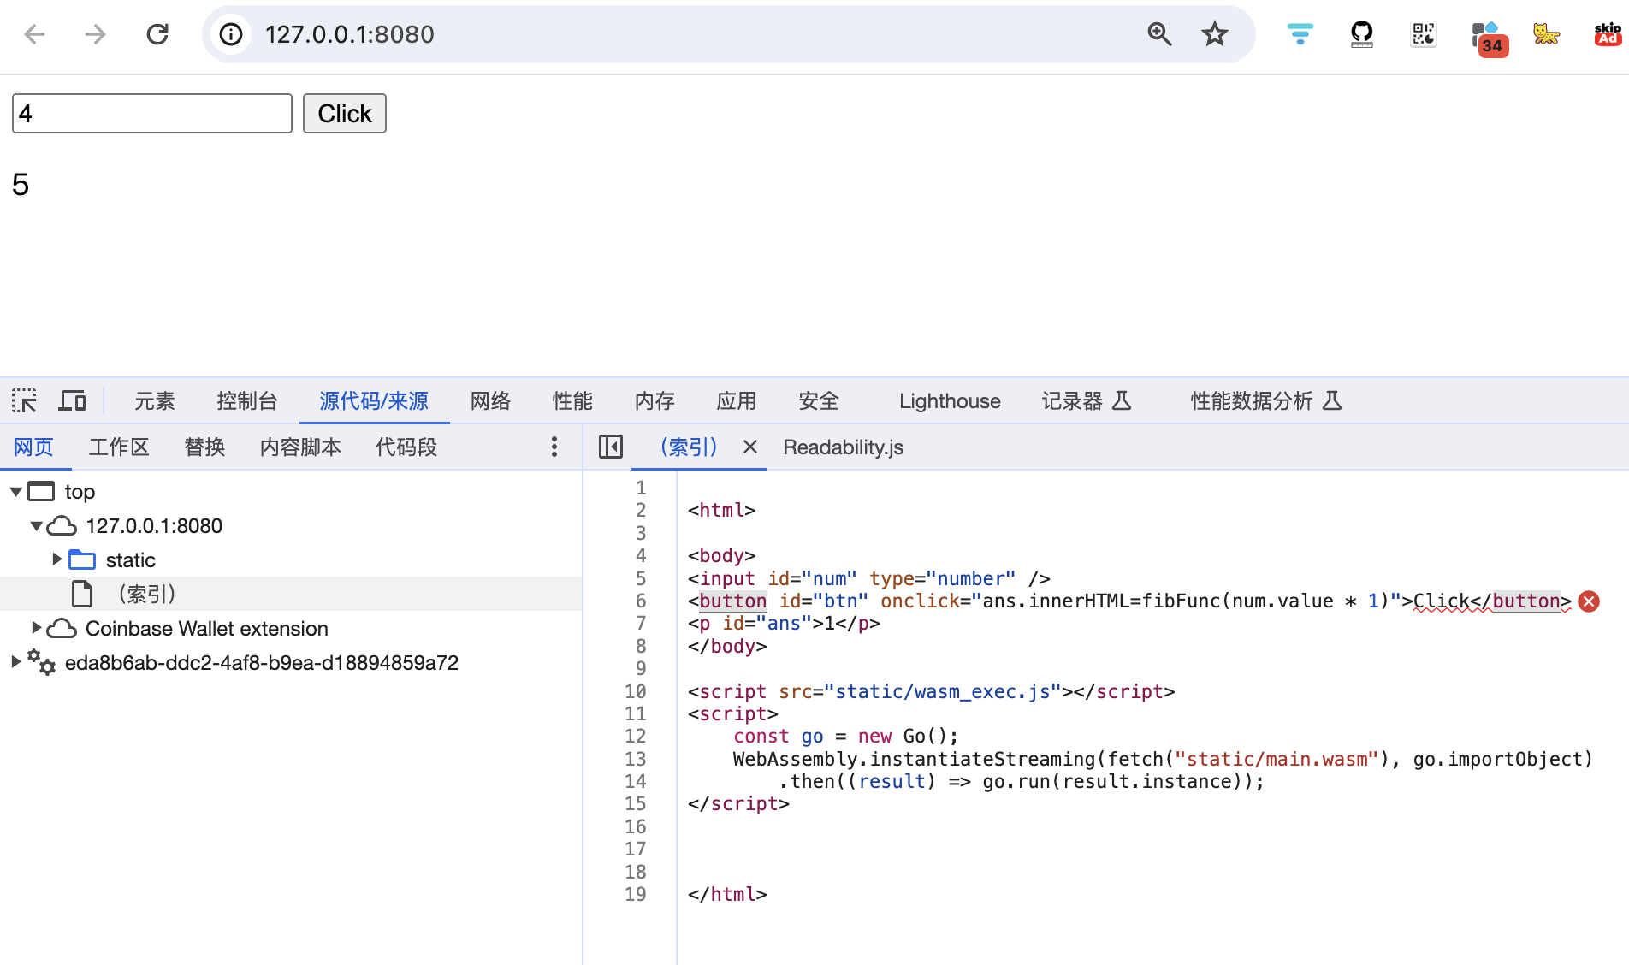Click line number 13 in the gutter

point(635,759)
